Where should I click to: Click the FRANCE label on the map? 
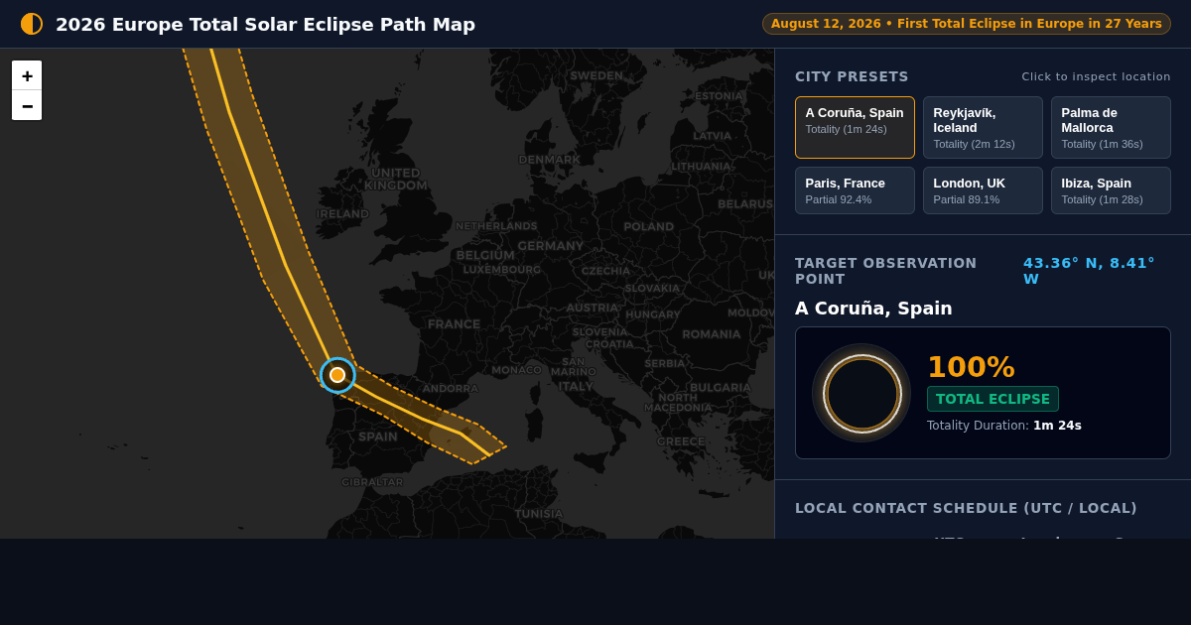(x=454, y=323)
